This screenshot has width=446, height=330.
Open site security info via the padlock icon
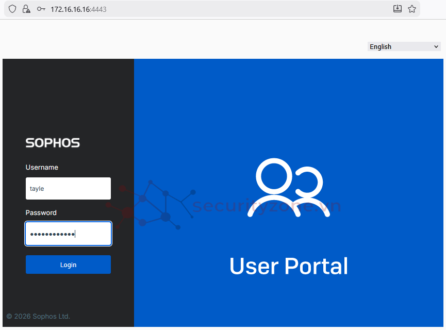[x=26, y=9]
